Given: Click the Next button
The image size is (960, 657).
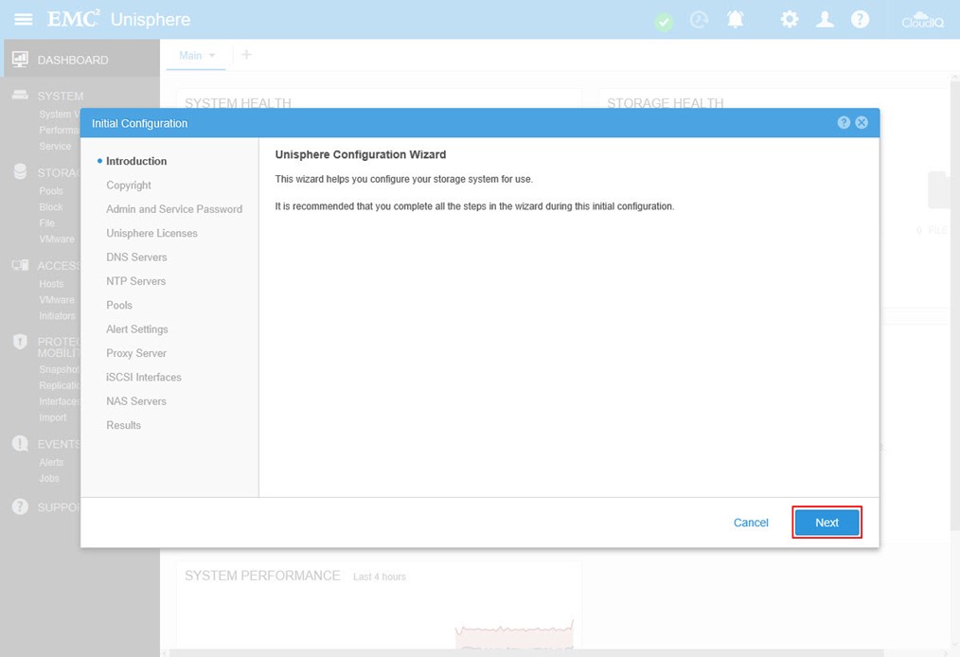Looking at the screenshot, I should click(827, 523).
